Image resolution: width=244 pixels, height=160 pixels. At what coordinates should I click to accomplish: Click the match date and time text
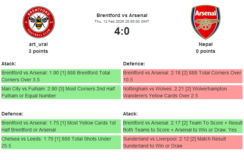(x=122, y=22)
